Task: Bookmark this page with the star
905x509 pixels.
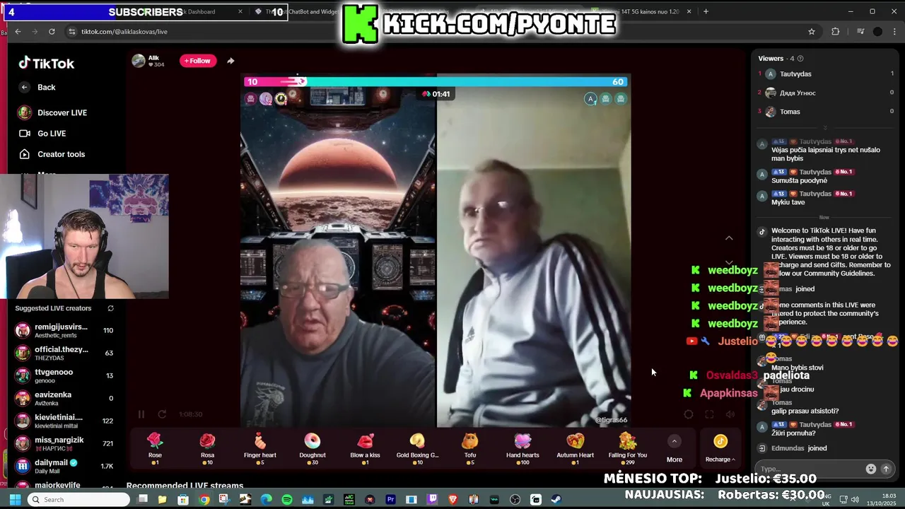Action: pos(812,31)
